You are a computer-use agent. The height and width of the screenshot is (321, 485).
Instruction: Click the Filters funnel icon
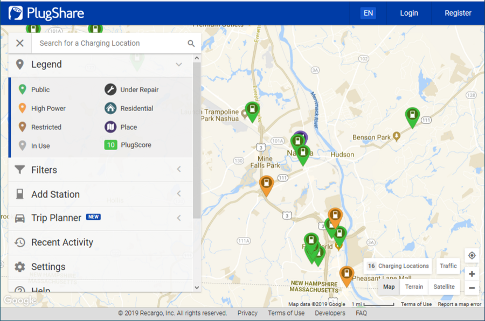point(20,170)
